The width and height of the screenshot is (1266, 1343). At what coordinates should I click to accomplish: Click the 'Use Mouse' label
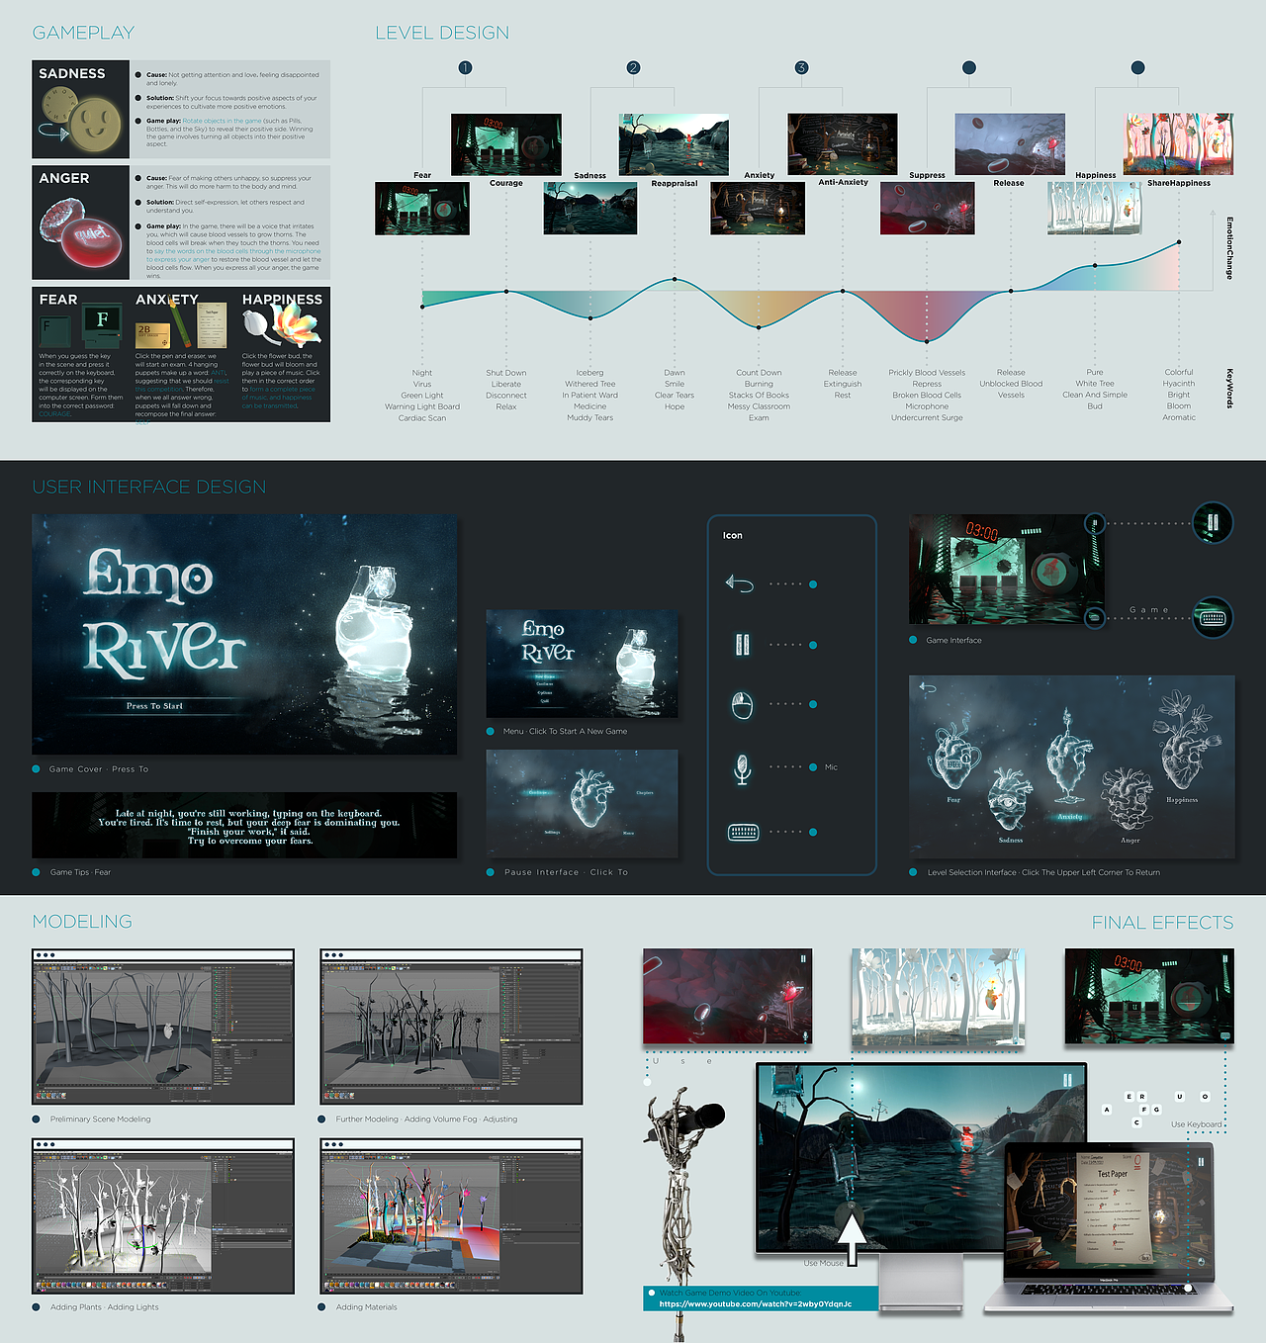coord(824,1263)
